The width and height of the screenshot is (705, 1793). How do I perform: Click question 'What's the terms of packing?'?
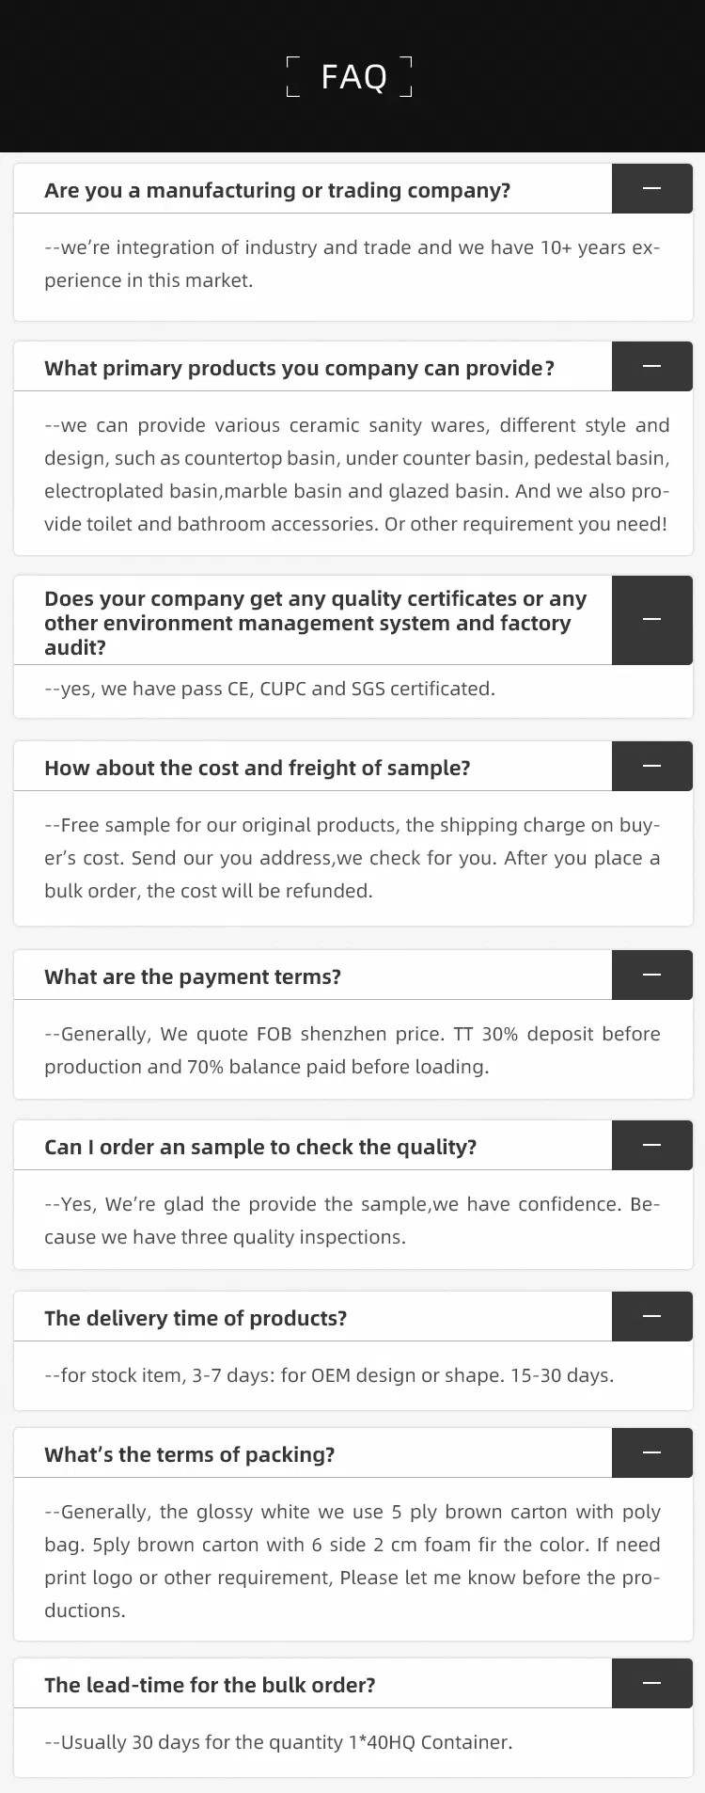point(189,1454)
